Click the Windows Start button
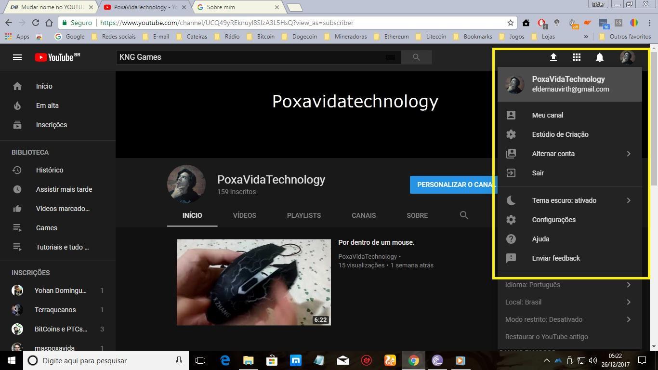658x370 pixels. [x=12, y=360]
